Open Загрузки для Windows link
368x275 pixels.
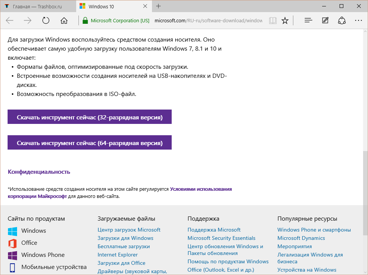[x=125, y=238]
